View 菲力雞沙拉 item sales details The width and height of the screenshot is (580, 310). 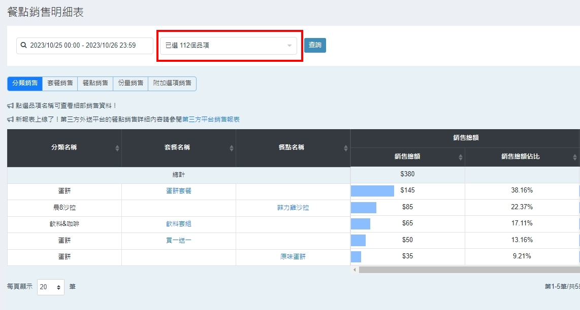[293, 208]
